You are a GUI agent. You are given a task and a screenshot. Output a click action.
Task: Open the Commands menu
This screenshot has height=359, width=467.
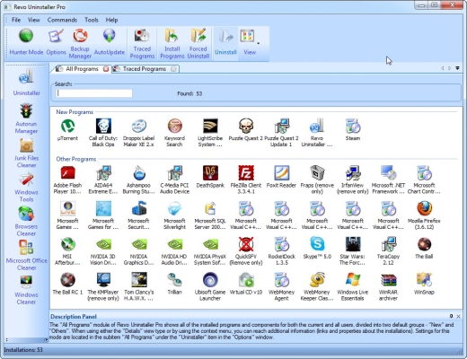pyautogui.click(x=62, y=20)
